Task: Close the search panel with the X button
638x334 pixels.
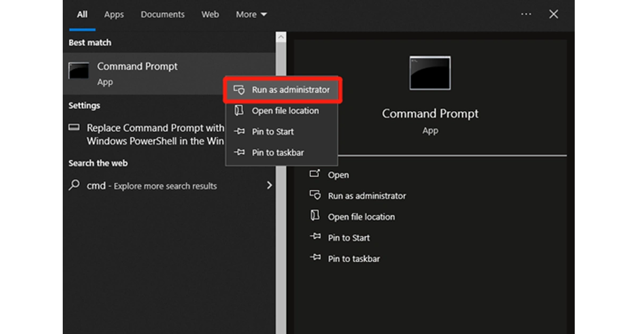Action: point(553,14)
